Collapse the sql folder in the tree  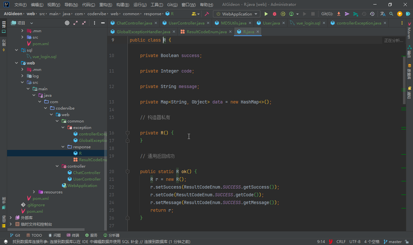pos(17,50)
